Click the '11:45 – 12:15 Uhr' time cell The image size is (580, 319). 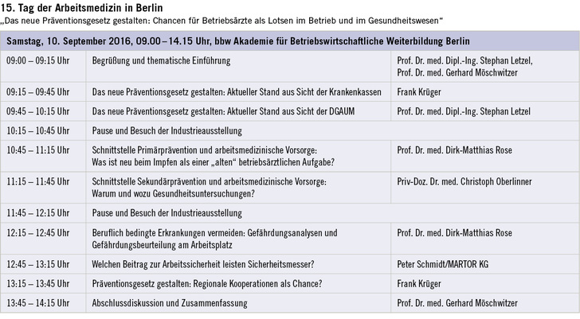tap(37, 213)
